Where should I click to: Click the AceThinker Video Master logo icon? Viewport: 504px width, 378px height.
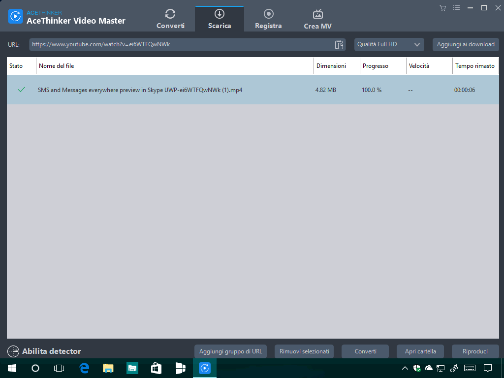15,16
